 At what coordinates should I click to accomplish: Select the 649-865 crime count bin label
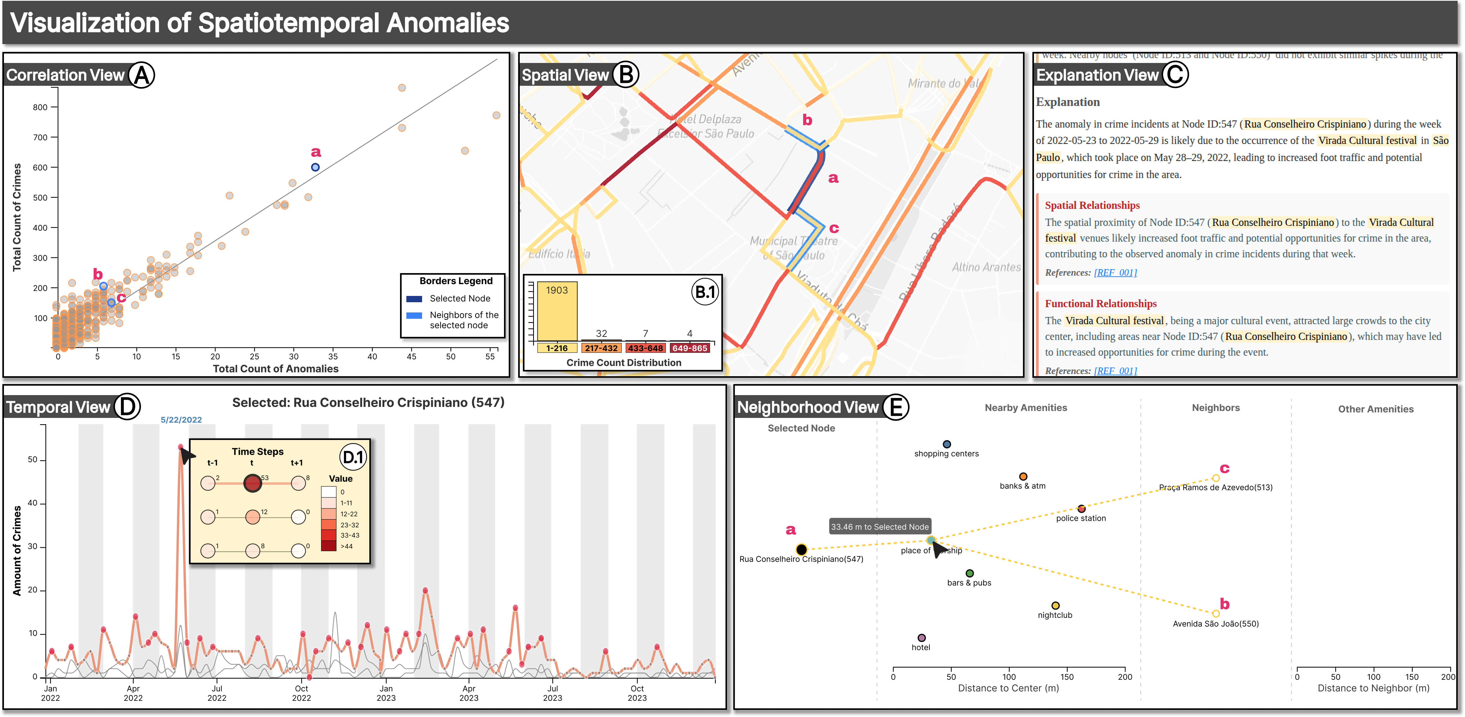coord(689,348)
